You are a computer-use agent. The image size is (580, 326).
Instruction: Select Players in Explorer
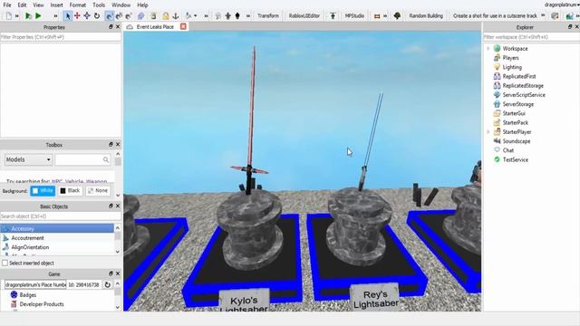tap(510, 58)
